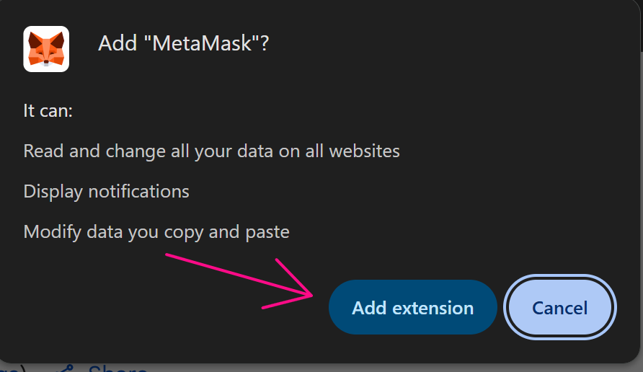Dismiss the dialog with Cancel
Image resolution: width=643 pixels, height=372 pixels.
tap(559, 308)
